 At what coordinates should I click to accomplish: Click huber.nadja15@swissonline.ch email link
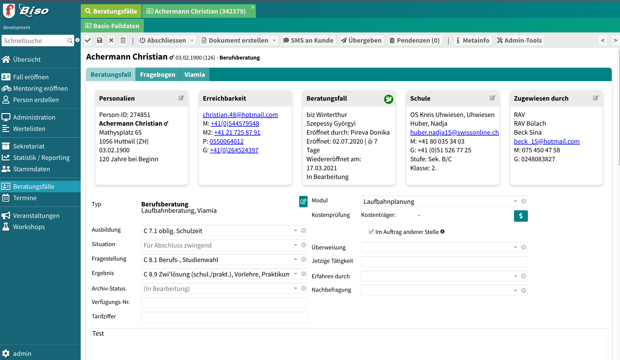coord(454,132)
